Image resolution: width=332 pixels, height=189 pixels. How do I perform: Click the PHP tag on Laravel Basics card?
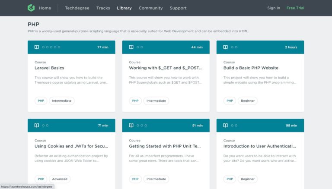(x=41, y=101)
